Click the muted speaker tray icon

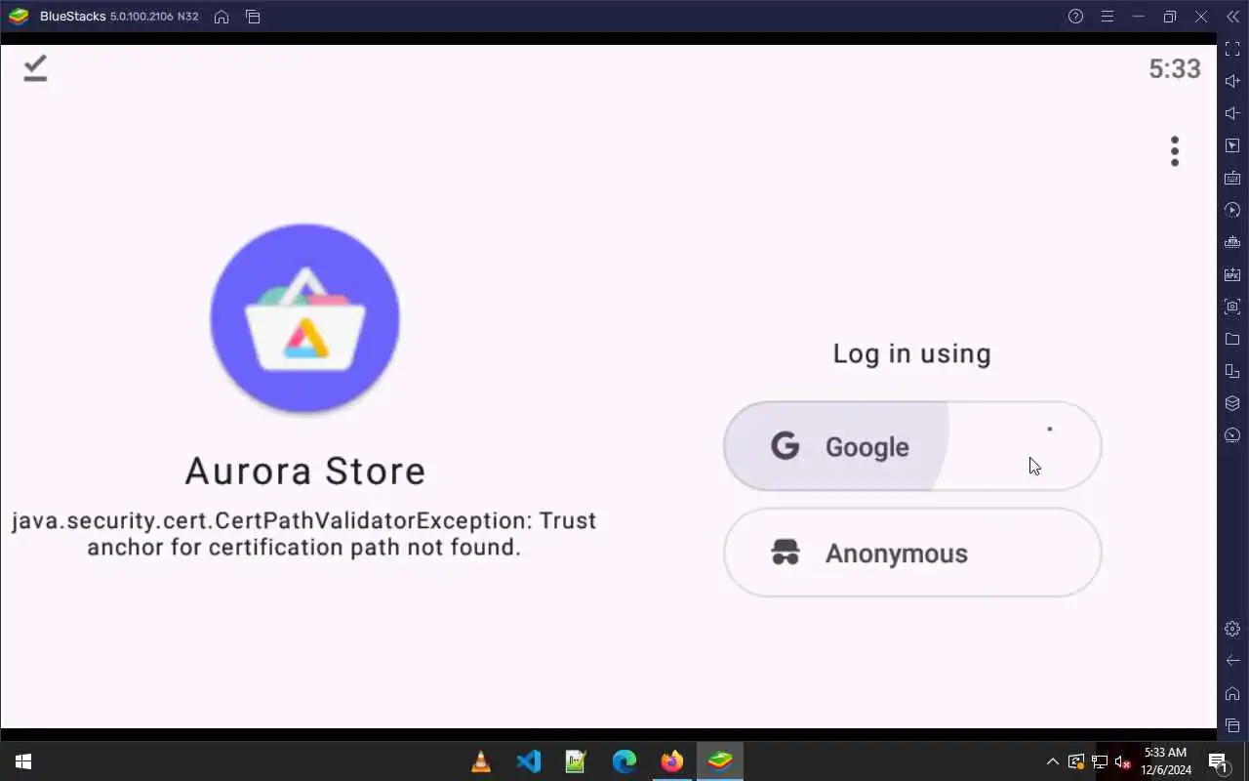pyautogui.click(x=1122, y=761)
